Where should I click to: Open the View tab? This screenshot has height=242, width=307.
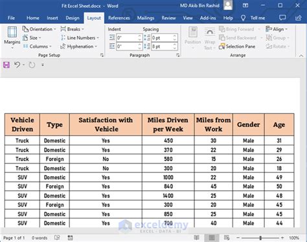[x=188, y=18]
